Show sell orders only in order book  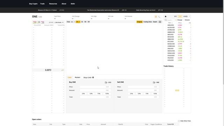tap(43, 22)
